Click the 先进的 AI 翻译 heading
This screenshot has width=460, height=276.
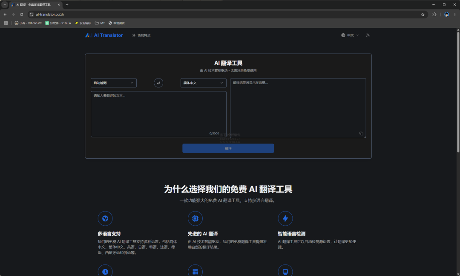[203, 234]
